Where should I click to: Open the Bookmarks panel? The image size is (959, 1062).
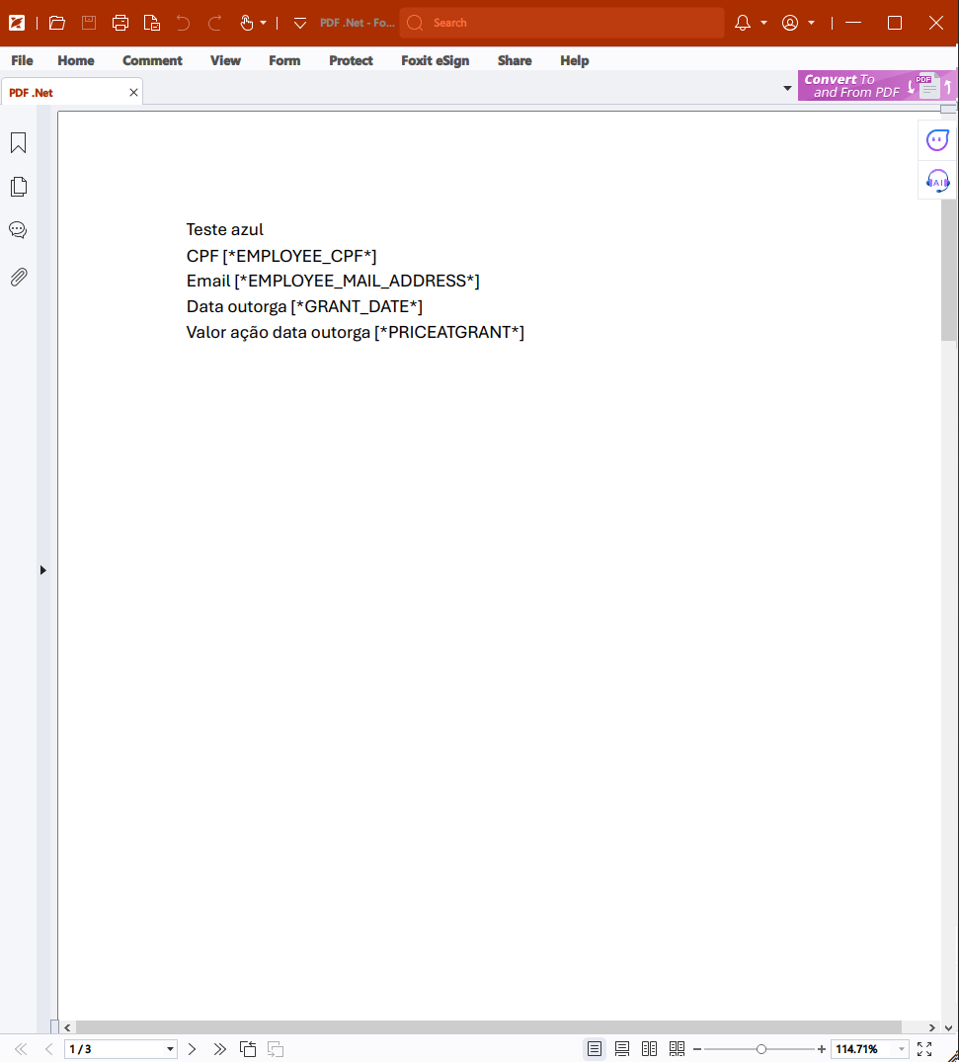(x=18, y=142)
